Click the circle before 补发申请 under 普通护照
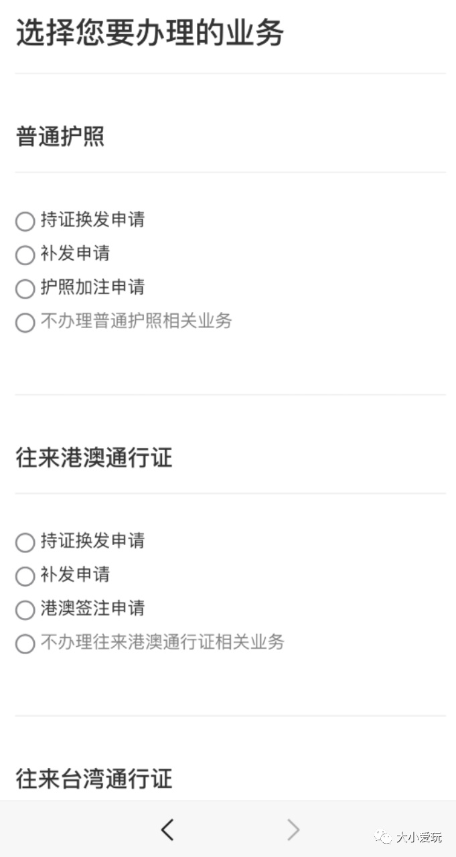The image size is (456, 857). tap(25, 255)
